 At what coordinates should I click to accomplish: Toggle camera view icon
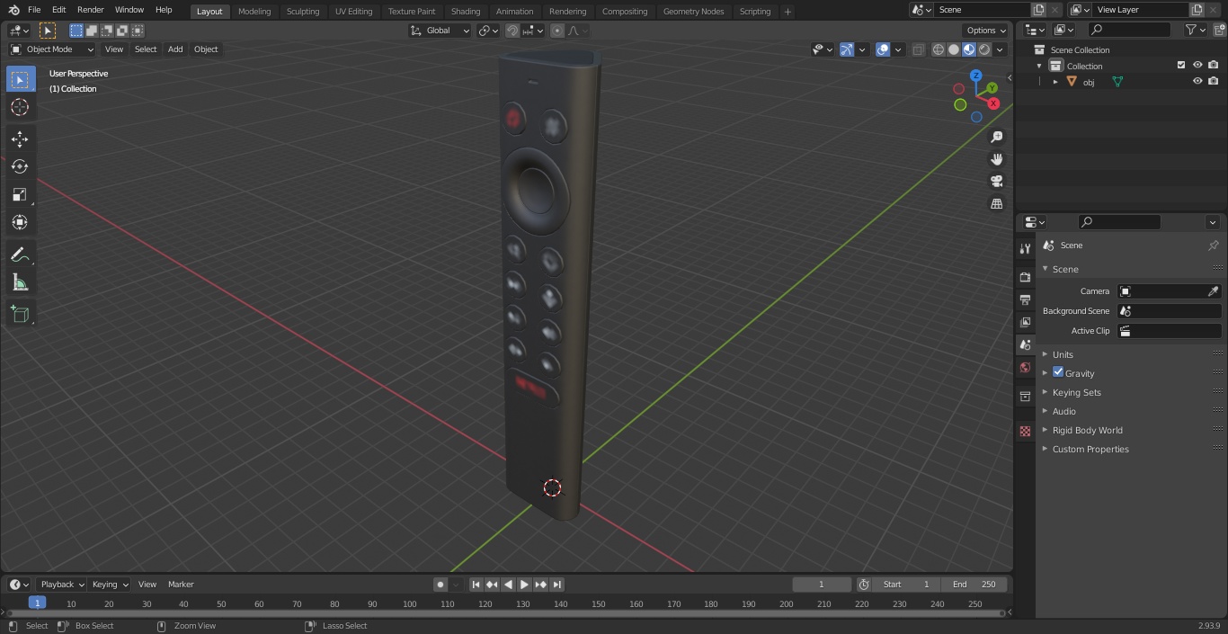[997, 182]
